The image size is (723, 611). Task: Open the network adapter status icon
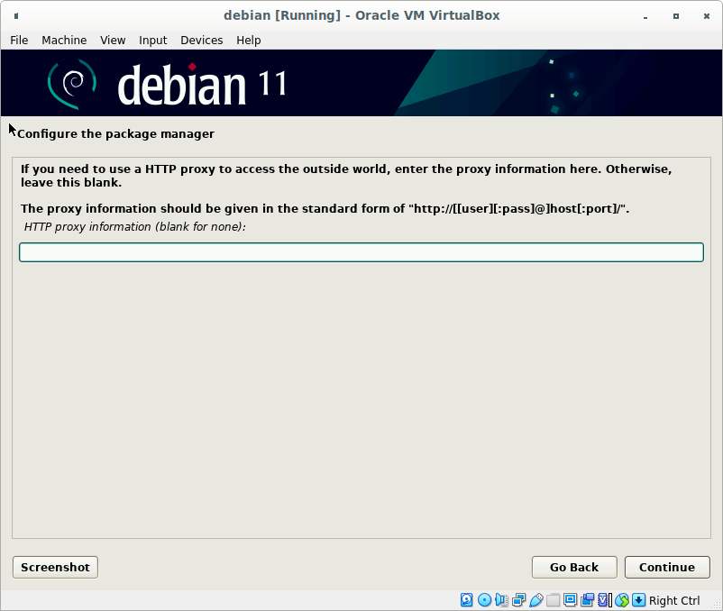pyautogui.click(x=518, y=600)
